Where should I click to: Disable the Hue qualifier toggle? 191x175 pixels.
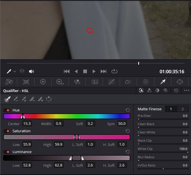pyautogui.click(x=6, y=110)
